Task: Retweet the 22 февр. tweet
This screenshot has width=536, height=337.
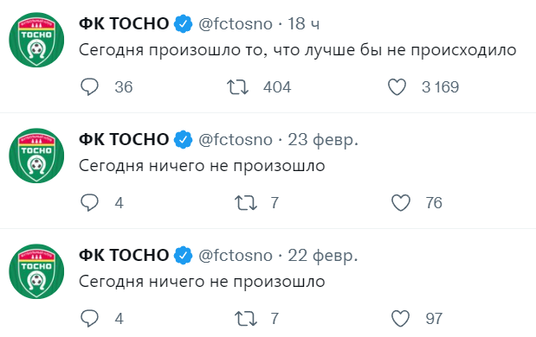Action: coord(246,319)
